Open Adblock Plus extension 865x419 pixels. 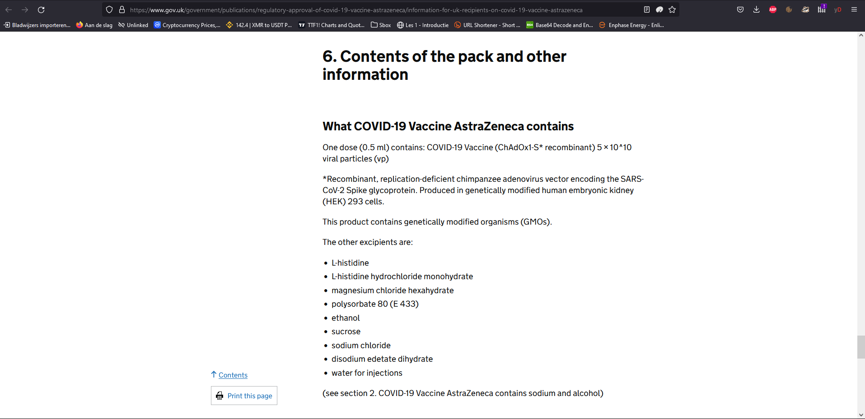[x=773, y=9]
